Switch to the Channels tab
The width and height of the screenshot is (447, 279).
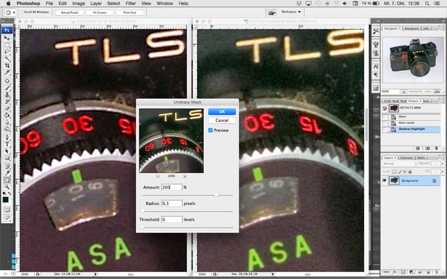(x=406, y=158)
